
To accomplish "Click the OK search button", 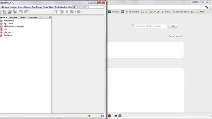I will point(173,26).
